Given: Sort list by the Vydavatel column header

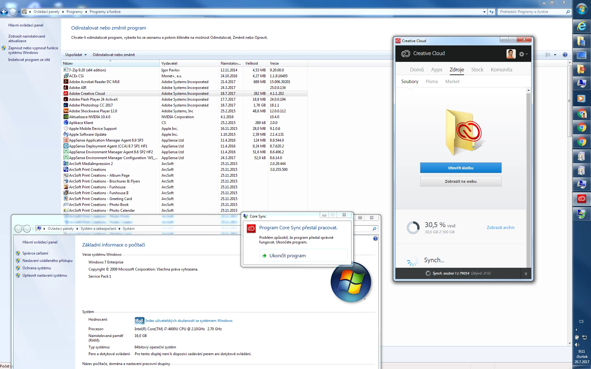Looking at the screenshot, I should point(189,63).
